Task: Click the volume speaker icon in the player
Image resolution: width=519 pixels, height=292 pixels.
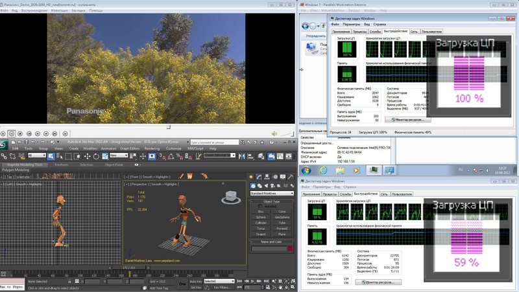Action: [275, 133]
